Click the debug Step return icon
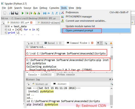 coord(57,13)
